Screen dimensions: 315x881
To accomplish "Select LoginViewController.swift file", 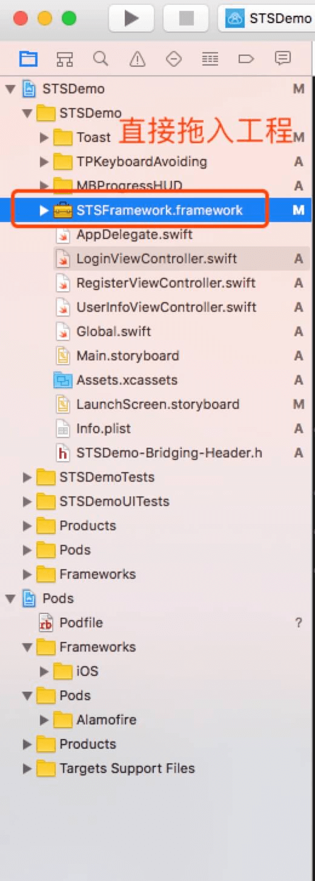I will (156, 259).
